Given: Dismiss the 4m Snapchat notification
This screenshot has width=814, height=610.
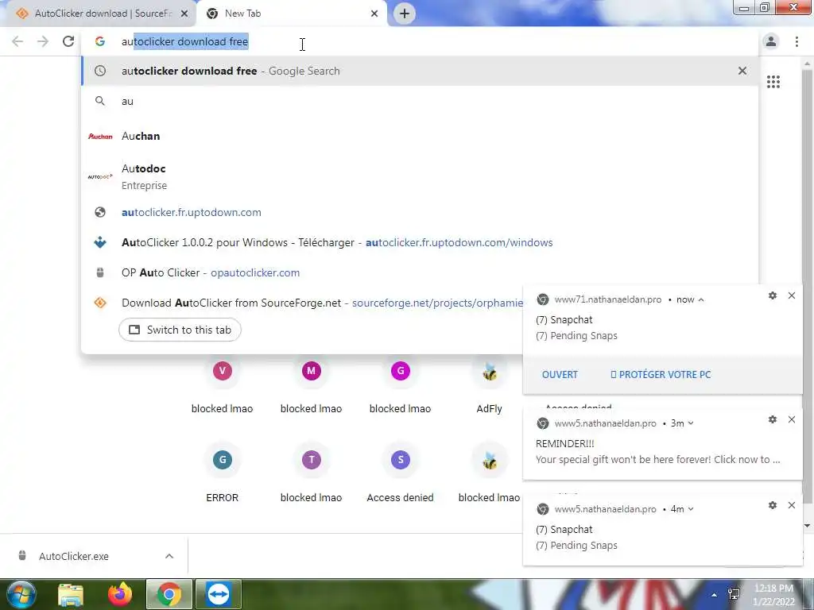Looking at the screenshot, I should point(791,505).
